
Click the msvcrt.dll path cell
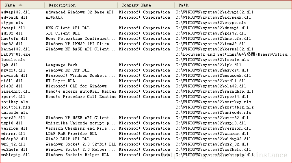pyautogui.click(x=212, y=70)
